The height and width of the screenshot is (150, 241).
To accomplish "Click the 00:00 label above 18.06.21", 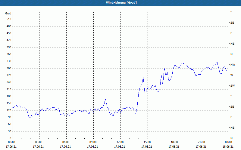I will point(229,142).
